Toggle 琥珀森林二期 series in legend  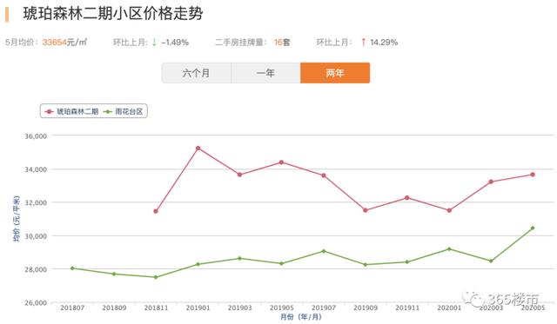click(x=71, y=111)
